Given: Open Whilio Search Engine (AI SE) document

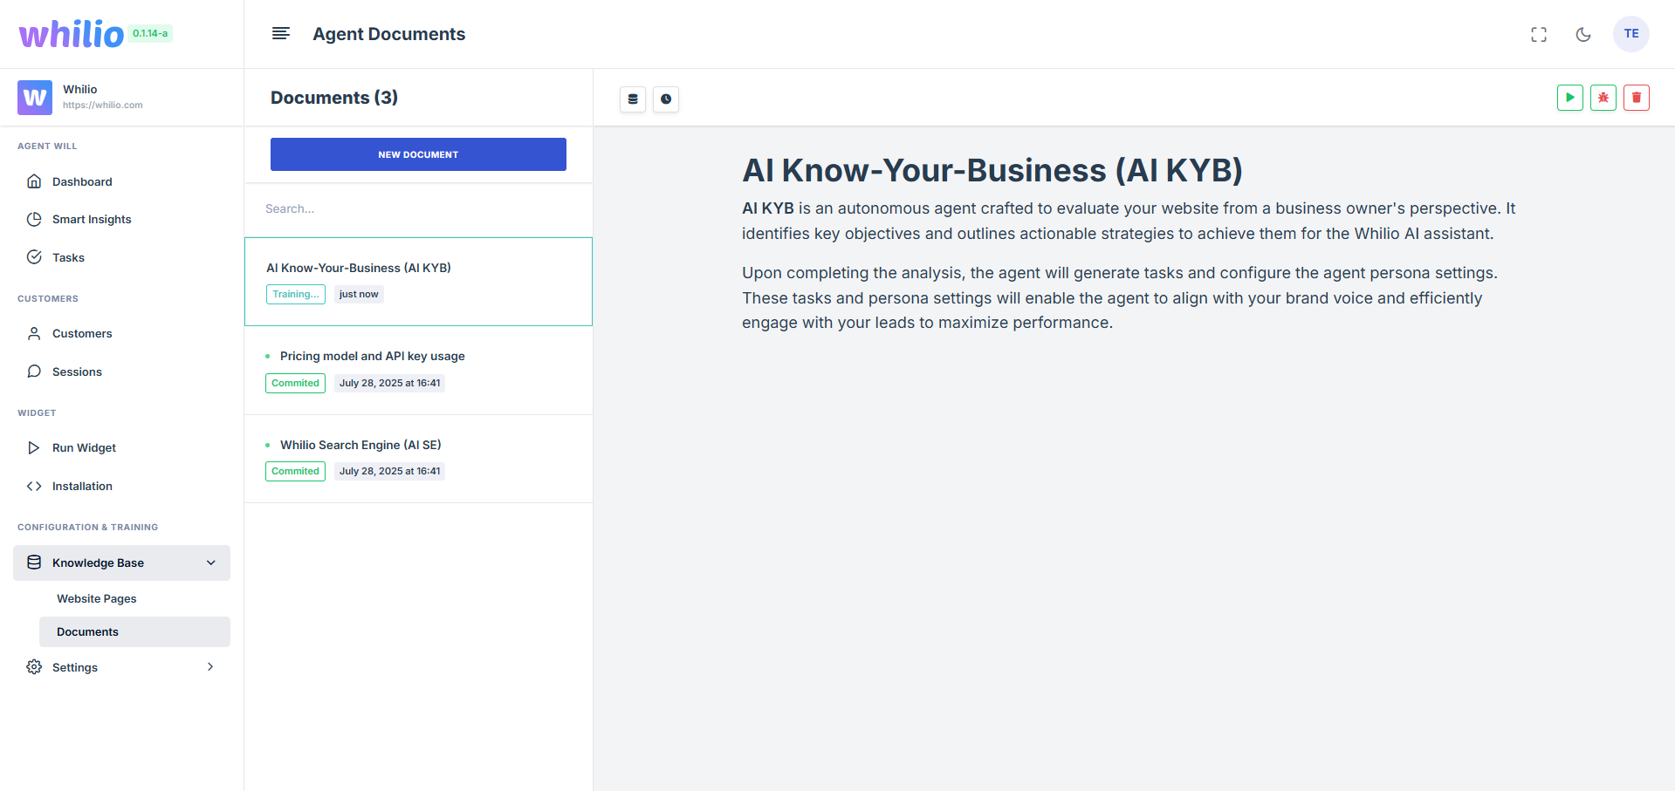Looking at the screenshot, I should coord(418,459).
